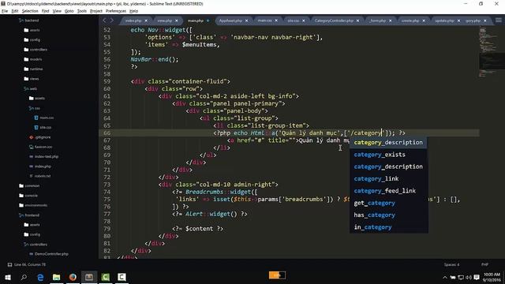The image size is (505, 284).
Task: Open the Find menu
Action: (46, 11)
